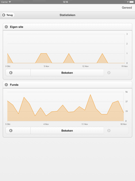Click the Eigen site header title
This screenshot has width=135, height=181.
click(x=16, y=27)
